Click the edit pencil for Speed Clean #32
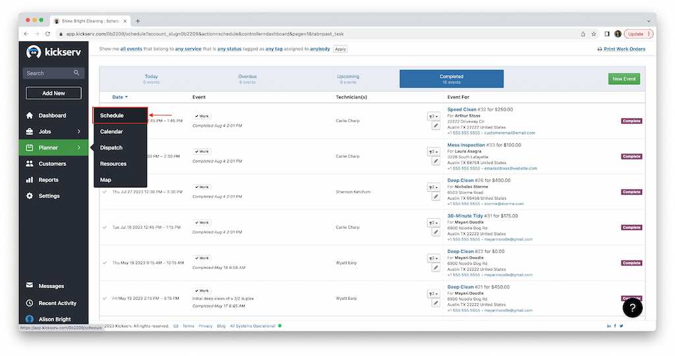675x356 pixels. pos(436,126)
